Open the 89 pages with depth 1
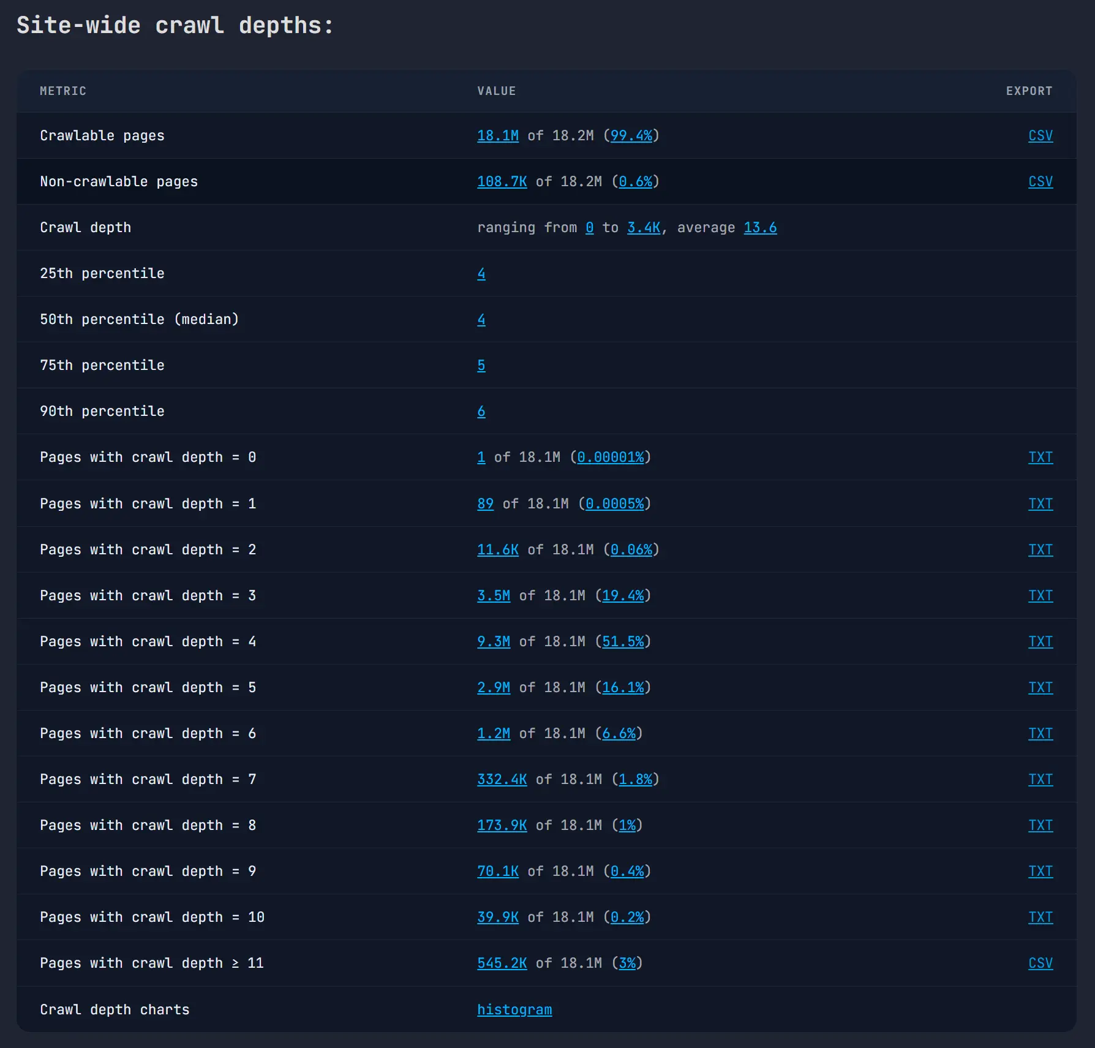 [x=485, y=503]
